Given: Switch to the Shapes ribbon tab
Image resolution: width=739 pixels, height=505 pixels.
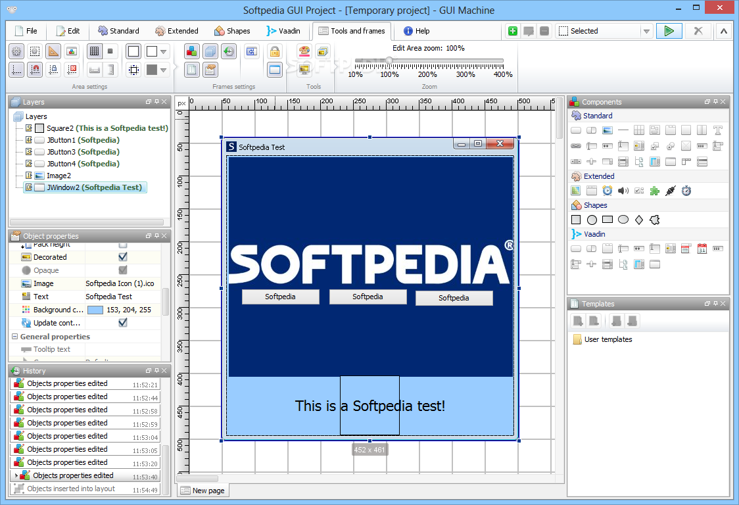Looking at the screenshot, I should tap(232, 31).
